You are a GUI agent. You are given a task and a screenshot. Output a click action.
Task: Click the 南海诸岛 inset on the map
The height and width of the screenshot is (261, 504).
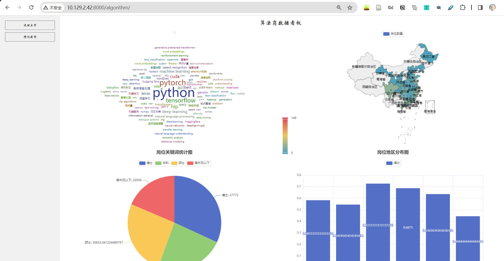430,107
